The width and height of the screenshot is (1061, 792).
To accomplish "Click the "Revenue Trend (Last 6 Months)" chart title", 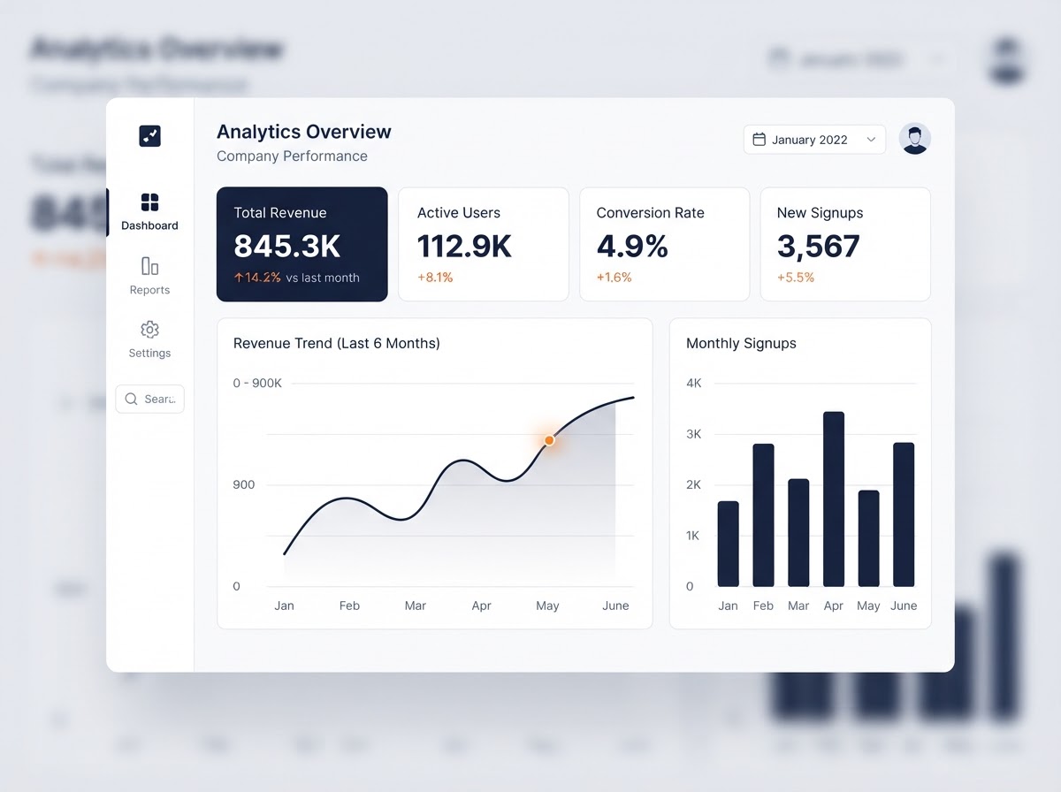I will (337, 343).
